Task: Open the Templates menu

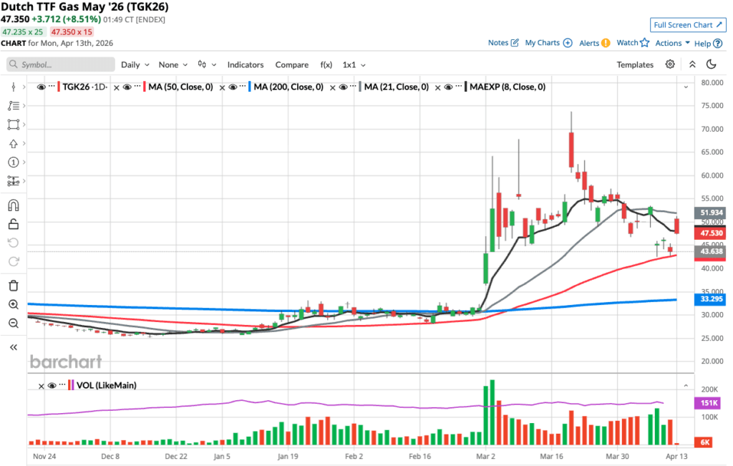Action: click(x=635, y=64)
